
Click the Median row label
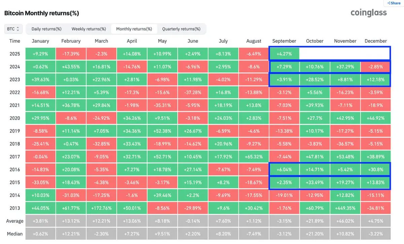coord(15,234)
